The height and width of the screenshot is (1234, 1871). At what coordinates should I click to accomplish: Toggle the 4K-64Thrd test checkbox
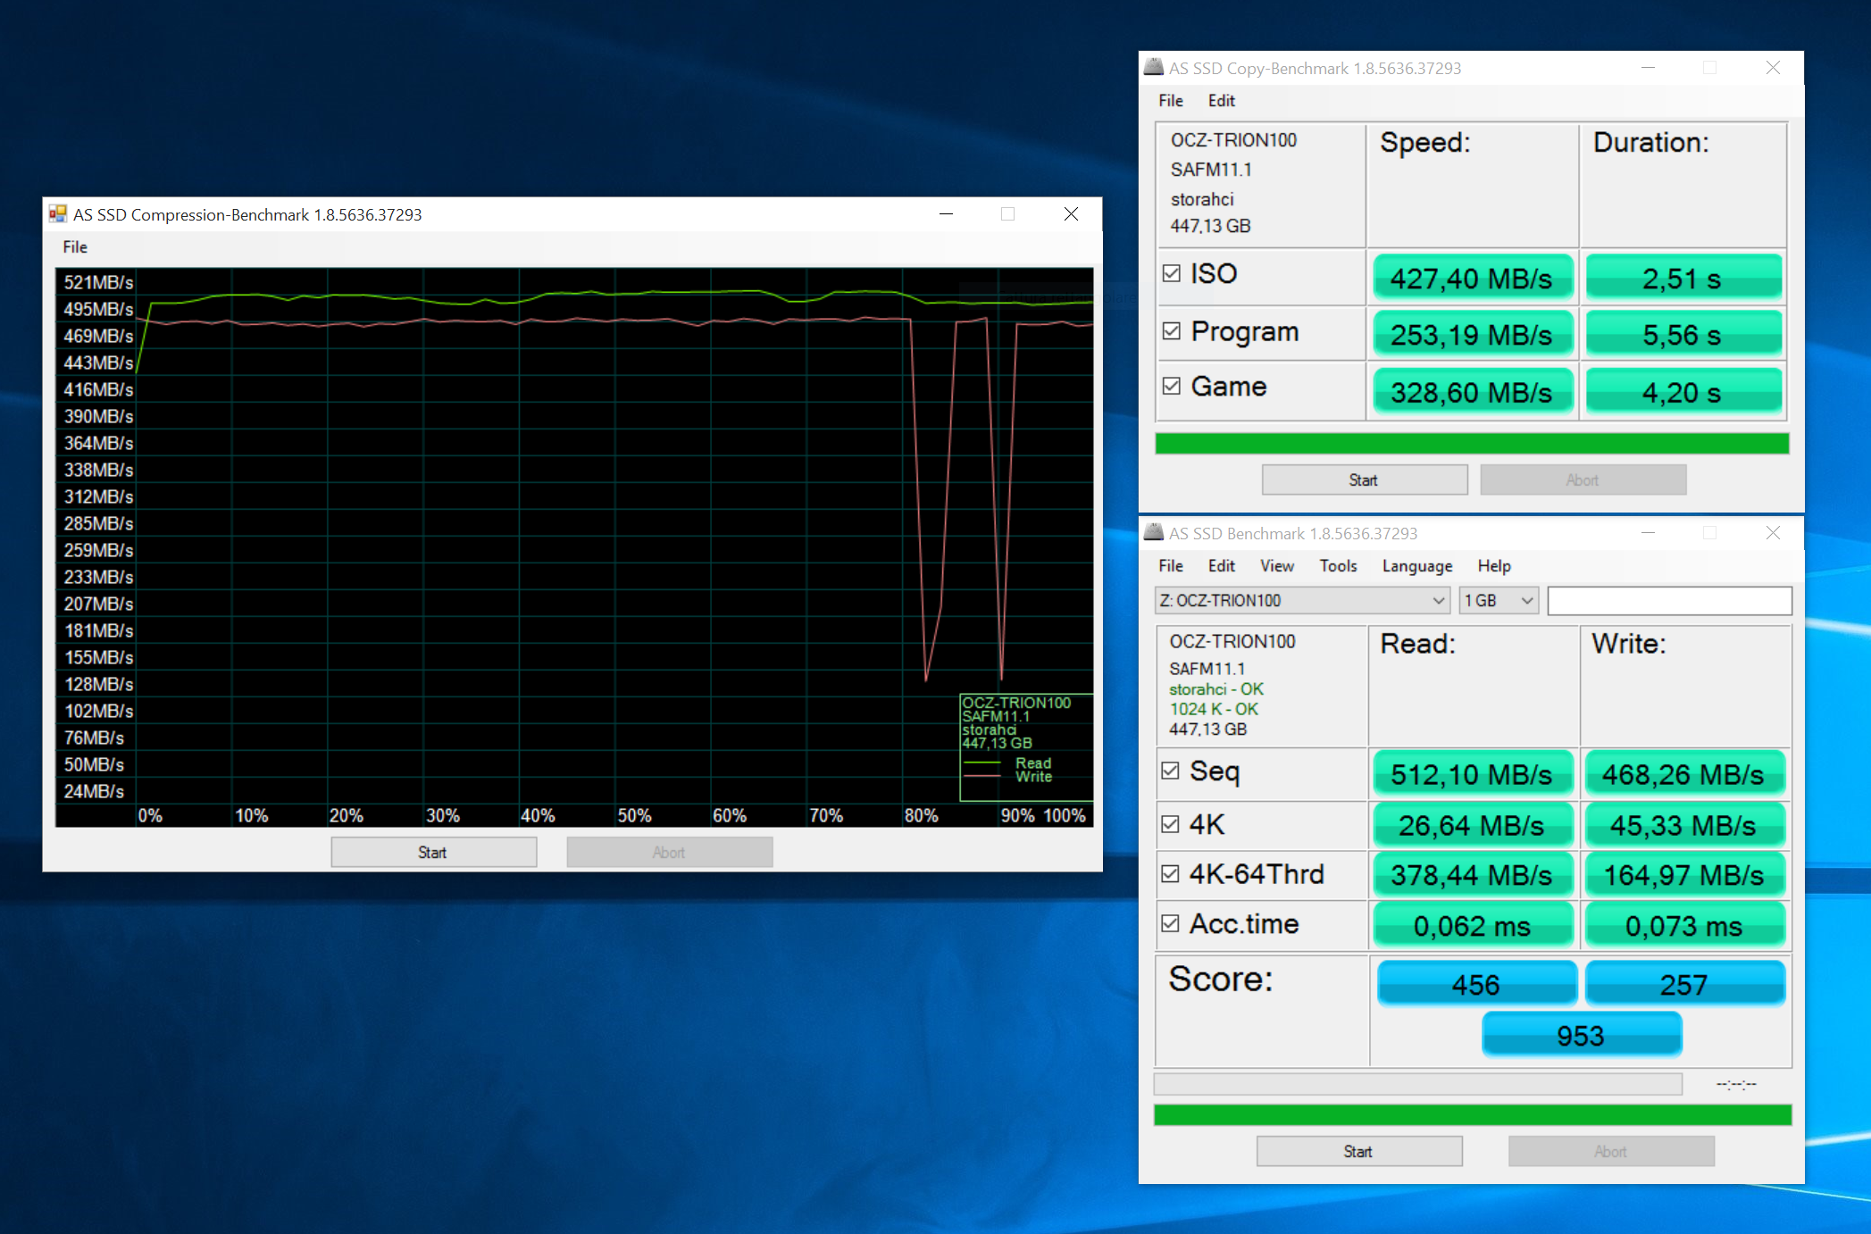pos(1170,874)
